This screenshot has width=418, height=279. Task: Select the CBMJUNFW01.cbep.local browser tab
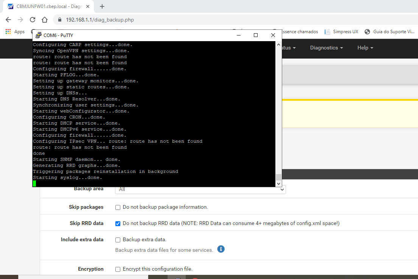coord(48,6)
